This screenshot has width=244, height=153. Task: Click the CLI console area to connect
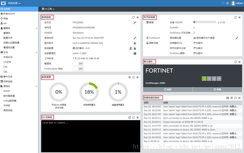click(90, 136)
